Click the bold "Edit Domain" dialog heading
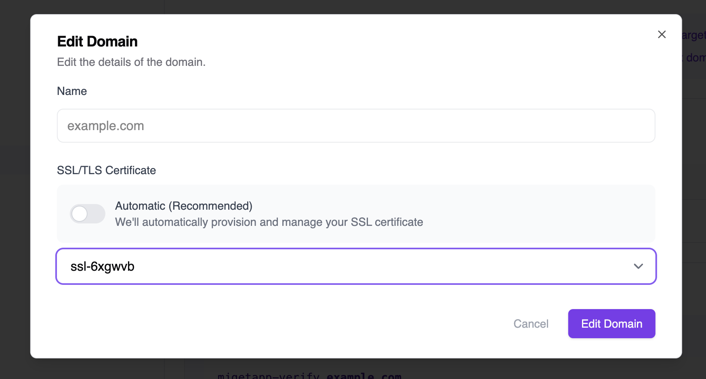The width and height of the screenshot is (706, 379). coord(97,42)
